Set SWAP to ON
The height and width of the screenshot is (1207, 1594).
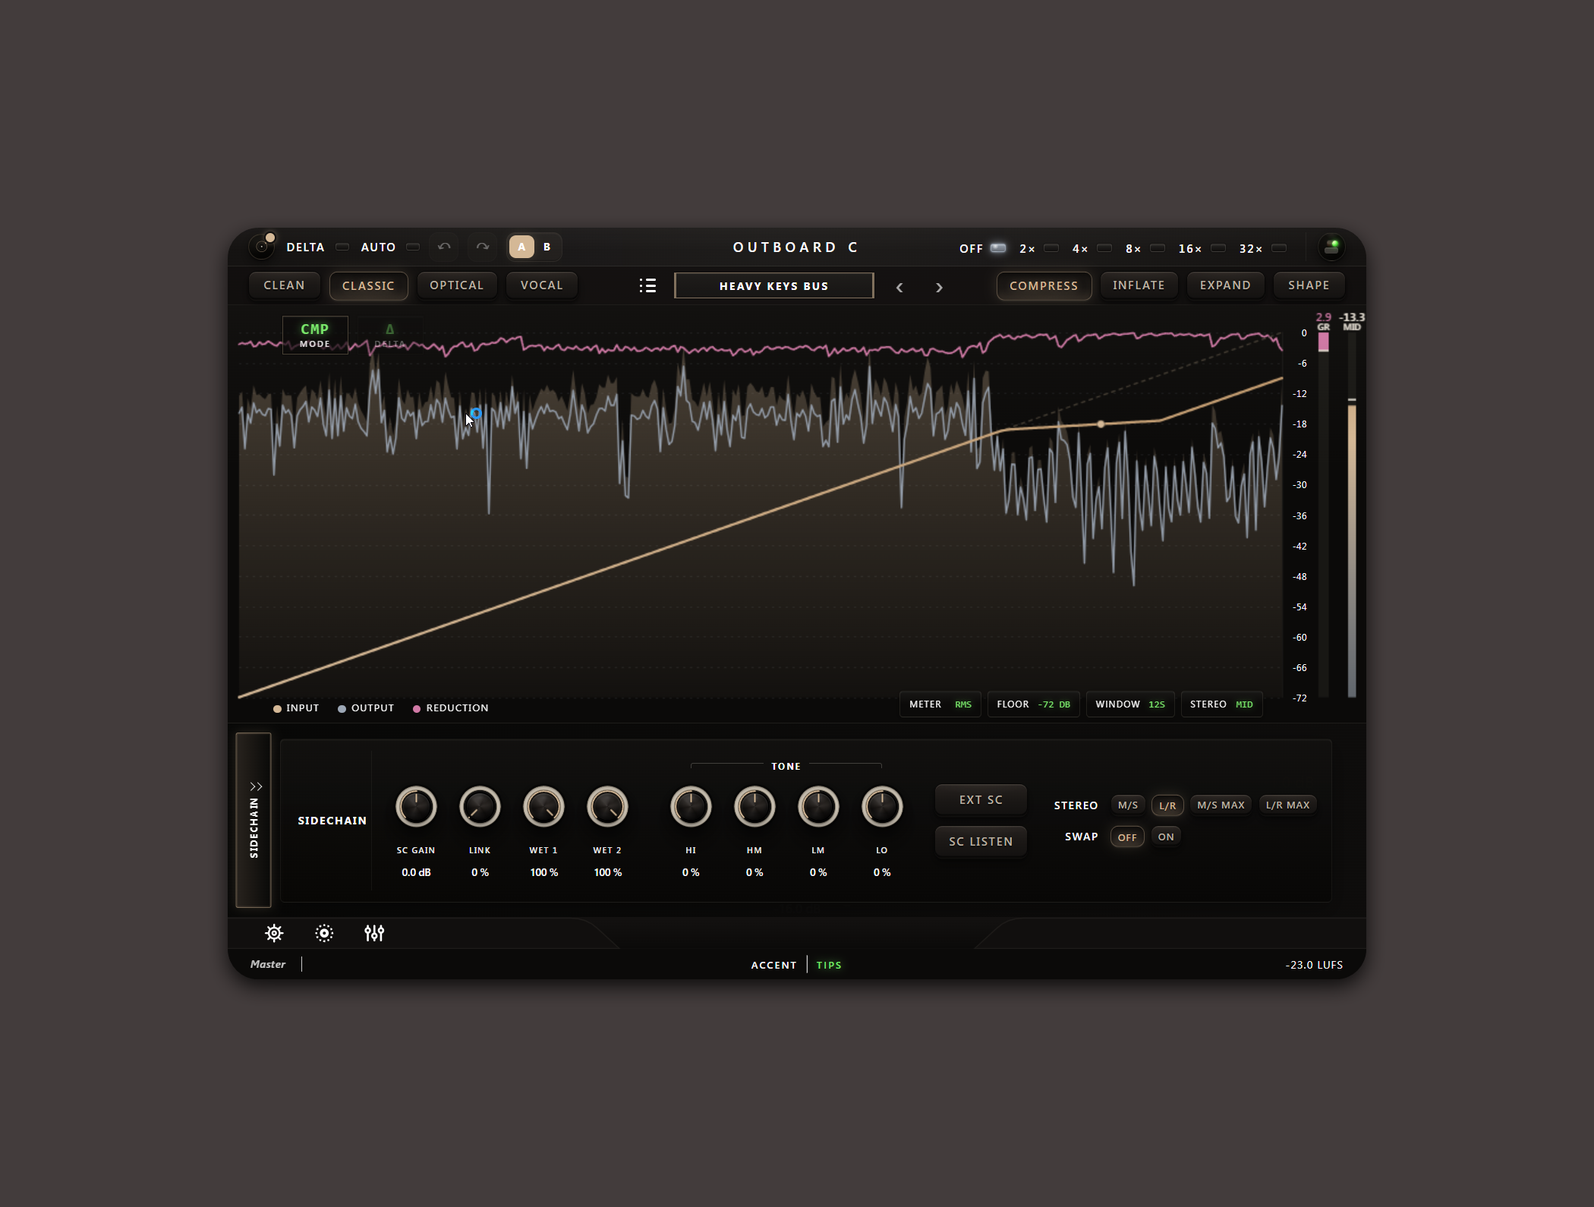pos(1166,837)
